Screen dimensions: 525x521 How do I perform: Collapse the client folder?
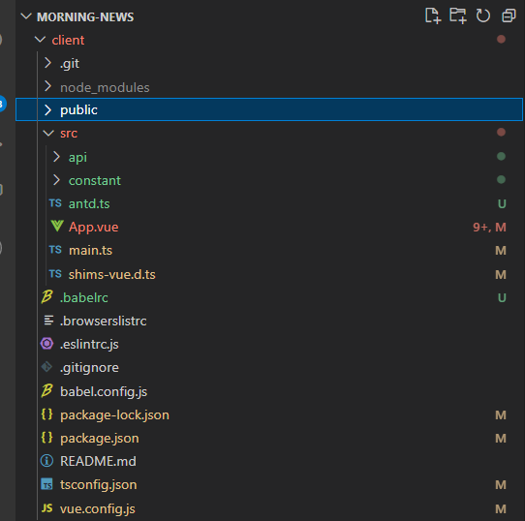tap(40, 40)
